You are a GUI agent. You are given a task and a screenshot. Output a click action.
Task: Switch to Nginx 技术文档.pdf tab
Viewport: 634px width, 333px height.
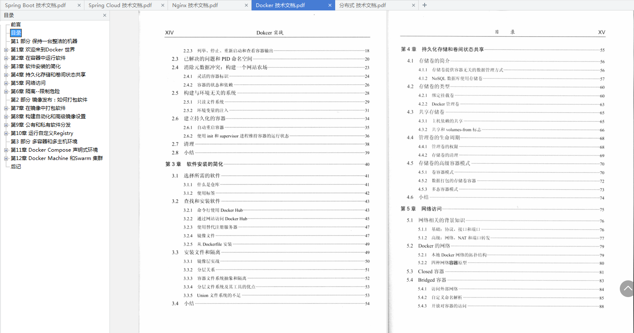coord(195,5)
